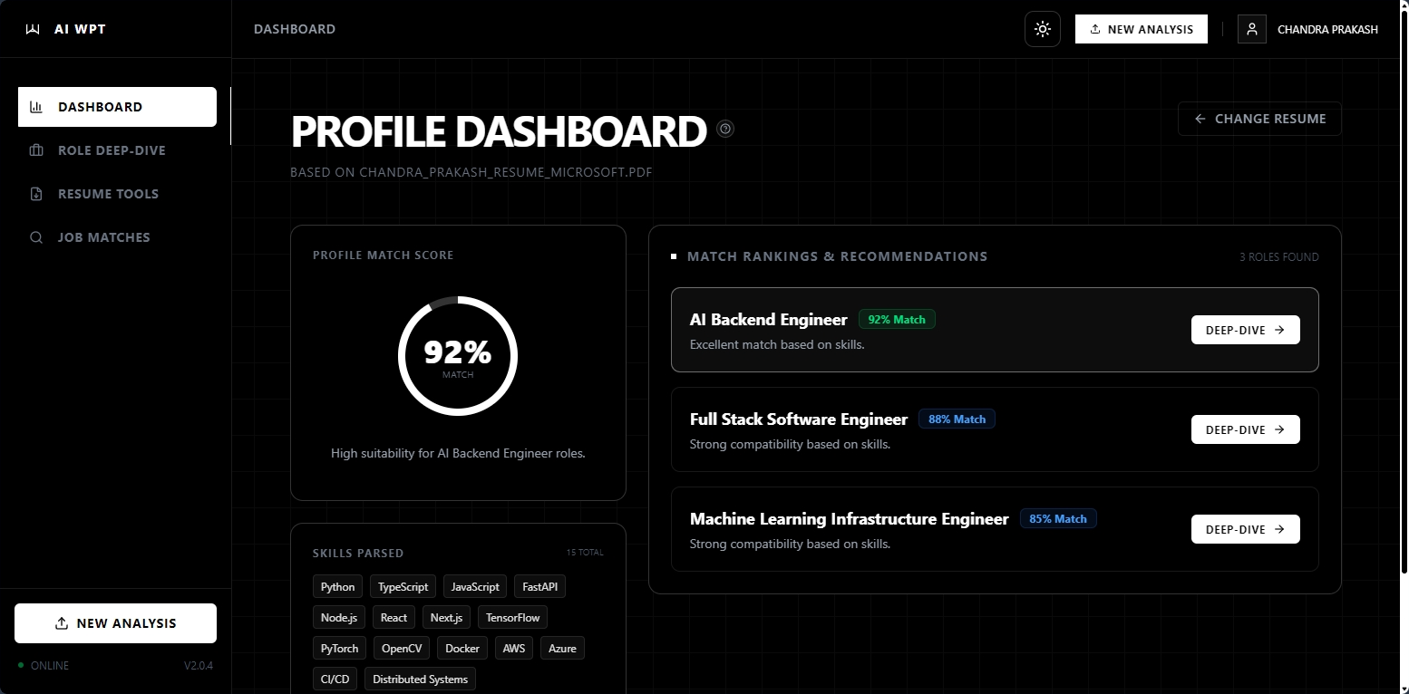Viewport: 1409px width, 694px height.
Task: Click the PyTorch skill tag
Action: [x=340, y=649]
